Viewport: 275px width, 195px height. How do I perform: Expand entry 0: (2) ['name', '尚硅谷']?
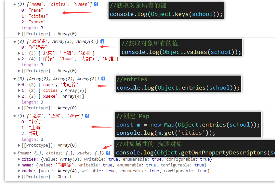point(19,85)
